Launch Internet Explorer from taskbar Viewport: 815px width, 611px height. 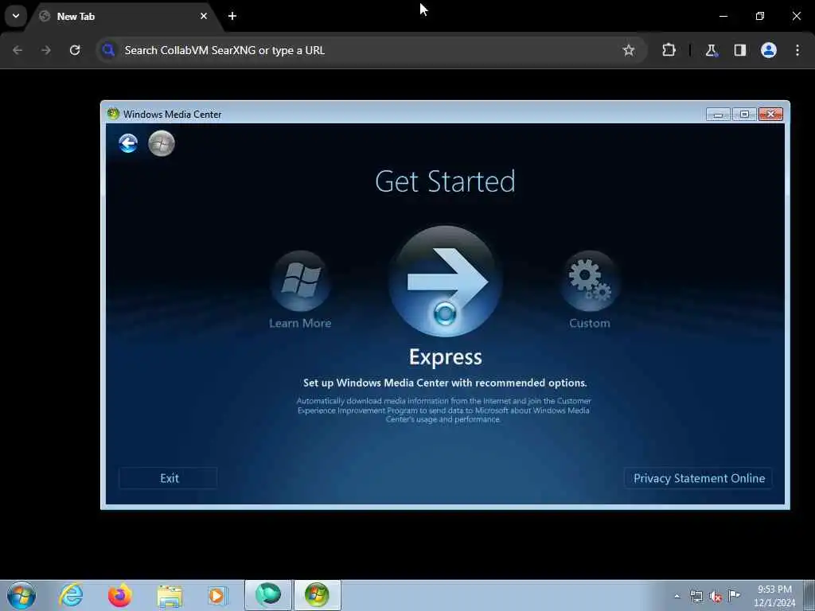(71, 595)
